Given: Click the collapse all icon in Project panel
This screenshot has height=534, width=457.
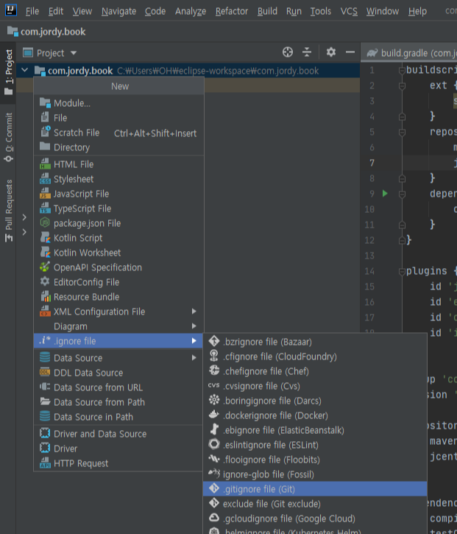Looking at the screenshot, I should (307, 52).
